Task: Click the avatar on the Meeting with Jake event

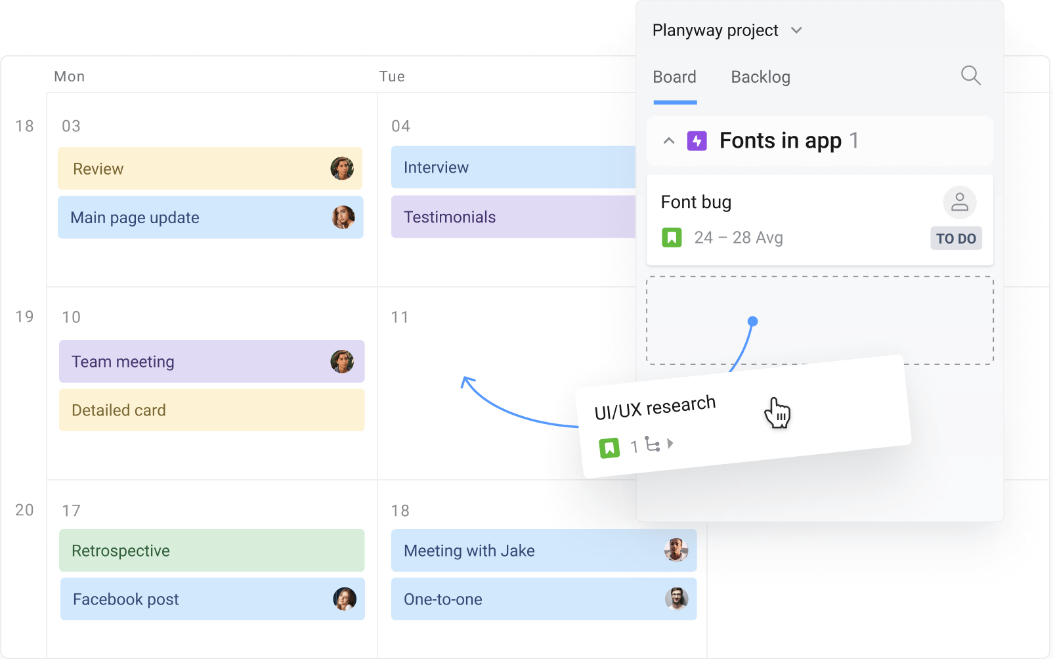Action: (x=676, y=551)
